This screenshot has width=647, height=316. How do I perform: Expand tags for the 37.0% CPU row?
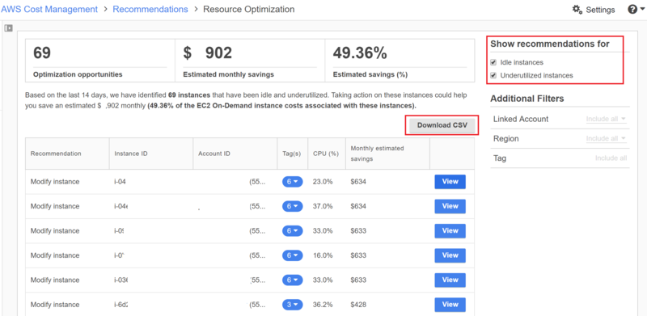[292, 206]
